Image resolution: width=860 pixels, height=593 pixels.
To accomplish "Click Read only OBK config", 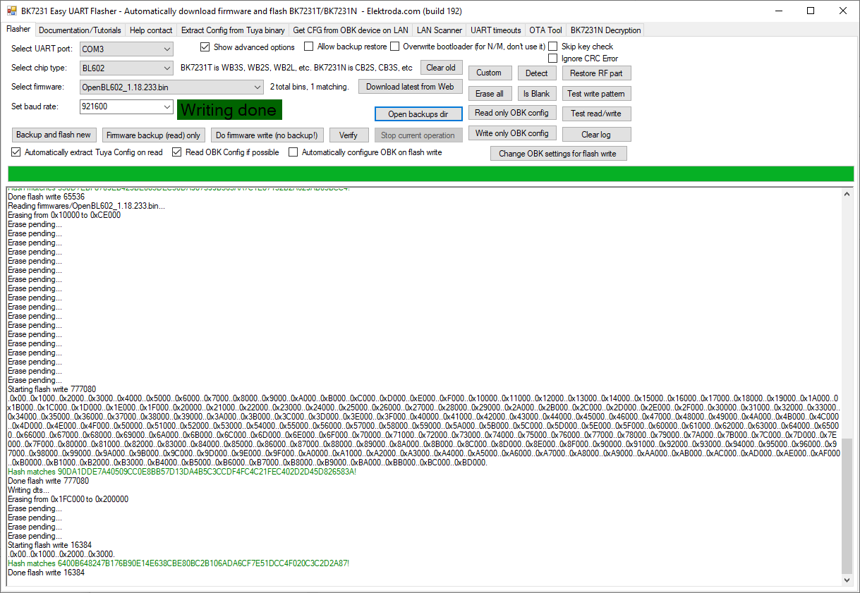I will 511,113.
